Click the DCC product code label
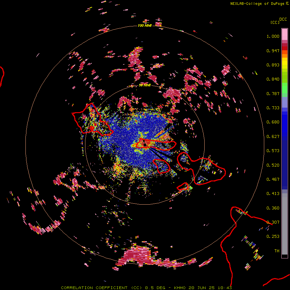The width and height of the screenshot is (290, 290). click(283, 19)
